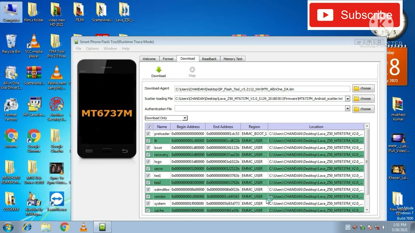Choose a Download-Agent file

click(363, 88)
